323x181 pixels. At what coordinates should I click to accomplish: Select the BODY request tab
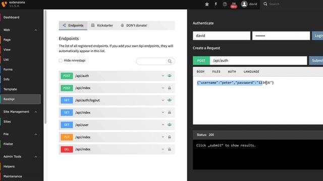(201, 71)
